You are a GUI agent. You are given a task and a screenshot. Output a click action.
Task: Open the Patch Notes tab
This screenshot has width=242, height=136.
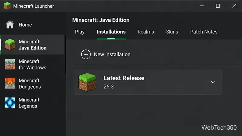(x=204, y=32)
